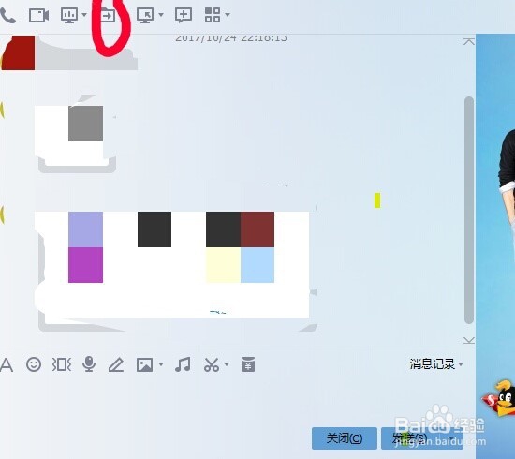Capture a screenshot with scissors icon
The height and width of the screenshot is (459, 515).
[212, 364]
